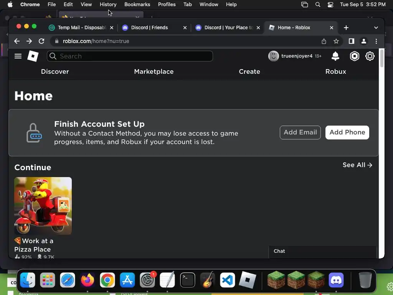The height and width of the screenshot is (295, 393).
Task: Open the Bookmarks menu in menu bar
Action: [137, 5]
